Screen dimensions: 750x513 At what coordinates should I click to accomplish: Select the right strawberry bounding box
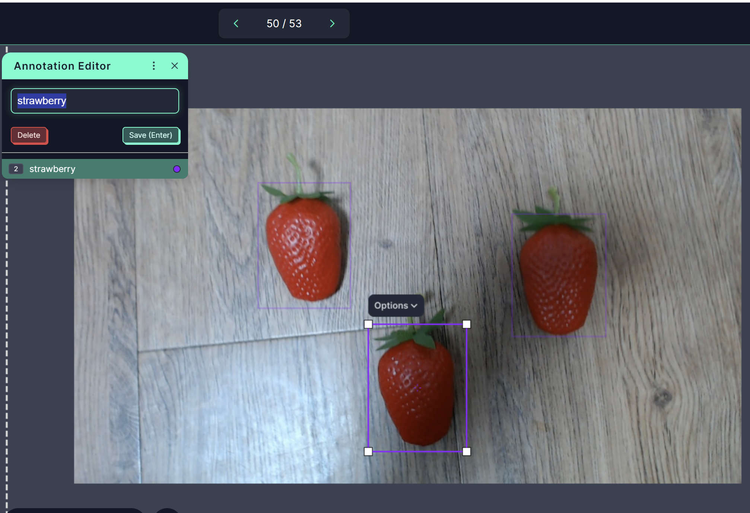(559, 275)
